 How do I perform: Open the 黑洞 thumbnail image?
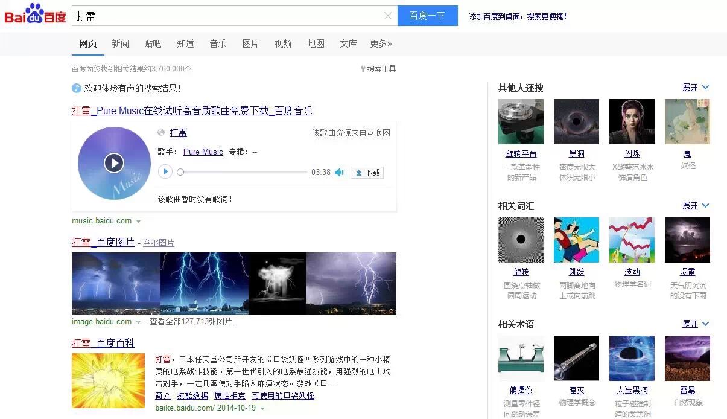pyautogui.click(x=576, y=121)
